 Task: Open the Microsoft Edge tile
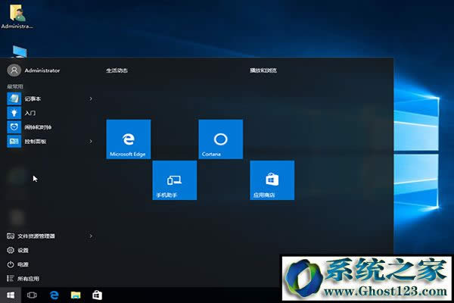[129, 139]
